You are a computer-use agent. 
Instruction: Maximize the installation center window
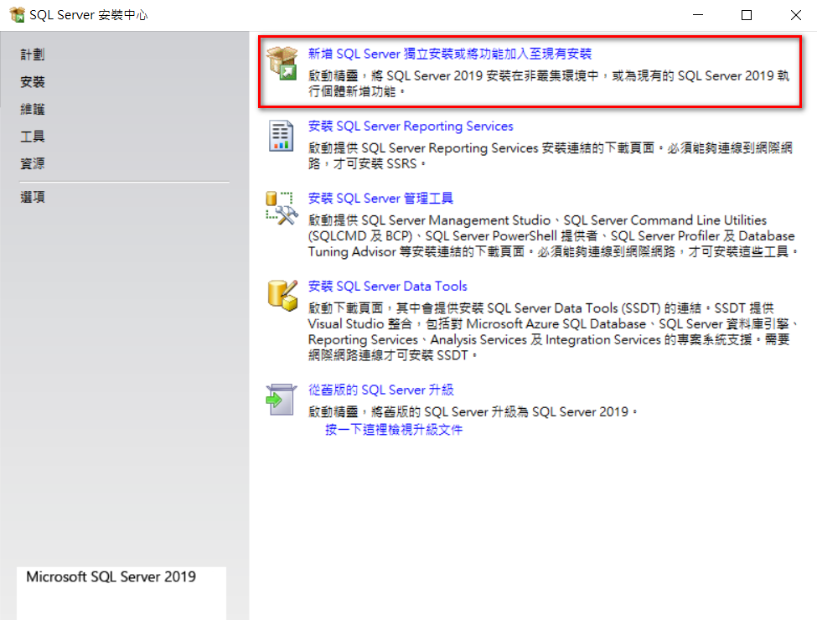[747, 15]
